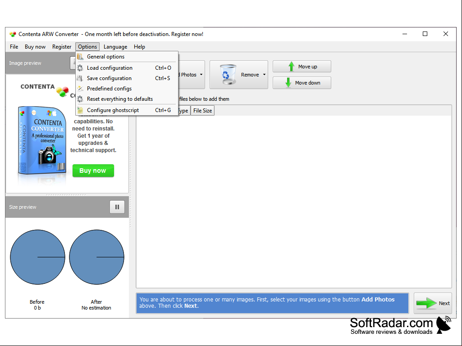Click the green Buy now button
The width and height of the screenshot is (462, 346).
pyautogui.click(x=93, y=171)
